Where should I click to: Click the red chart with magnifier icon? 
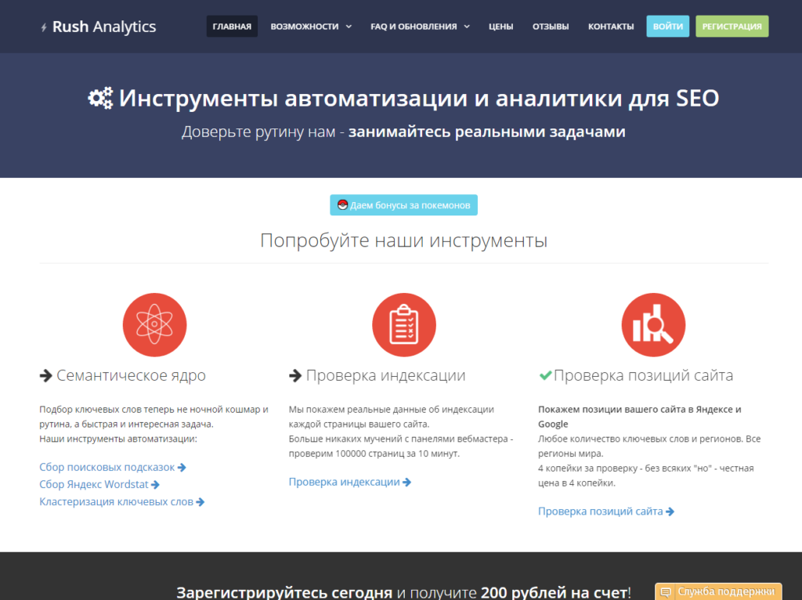tap(653, 324)
